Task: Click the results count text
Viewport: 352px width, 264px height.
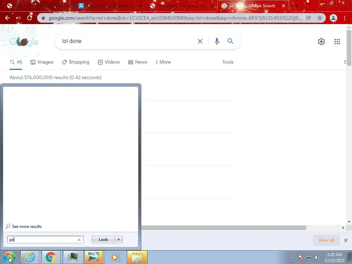Action: (x=55, y=77)
